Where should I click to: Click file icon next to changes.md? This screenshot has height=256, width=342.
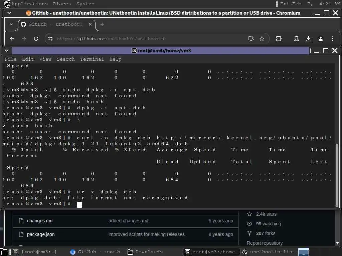tap(21, 221)
